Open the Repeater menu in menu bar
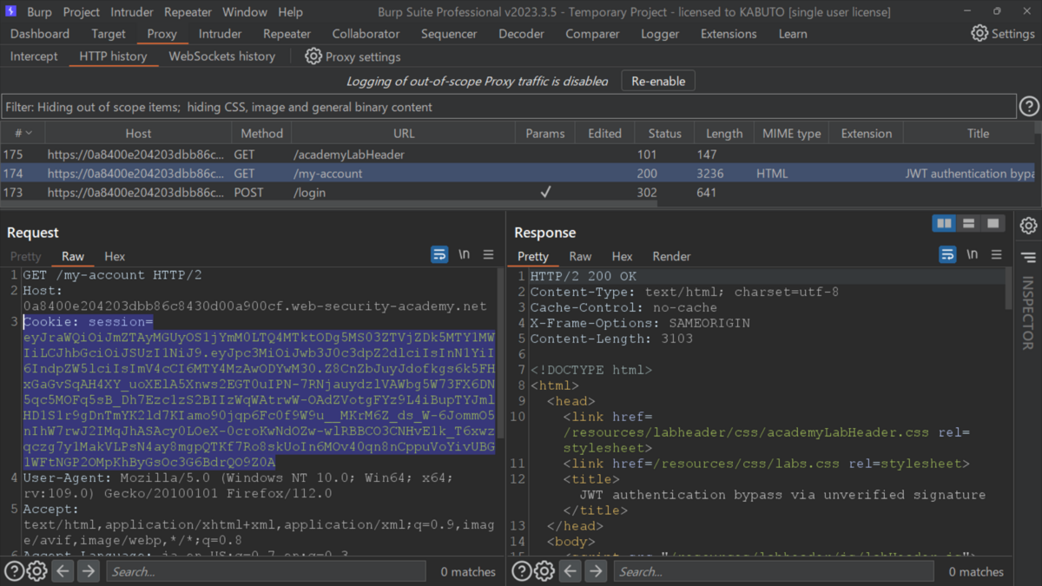This screenshot has width=1042, height=586. tap(188, 12)
